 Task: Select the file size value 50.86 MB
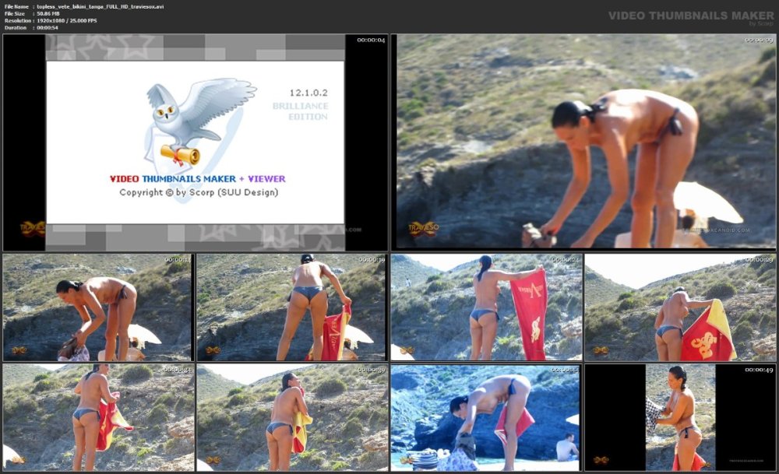(x=48, y=13)
